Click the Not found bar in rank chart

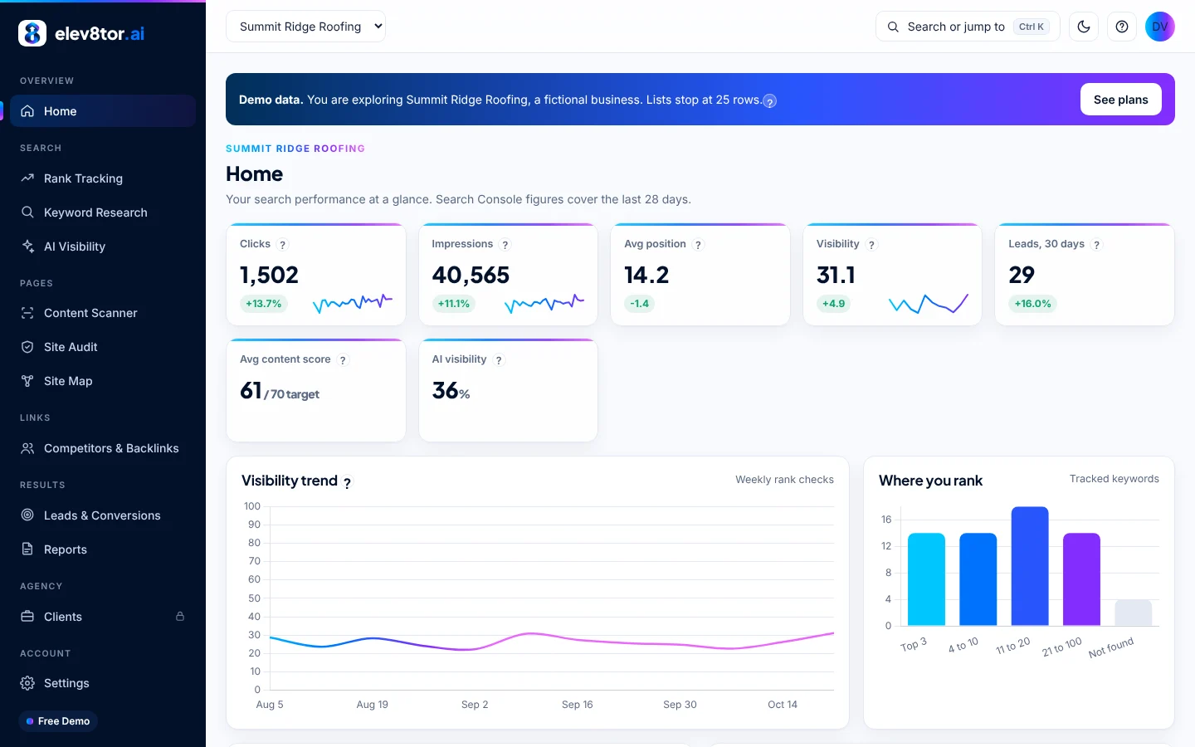(1134, 613)
